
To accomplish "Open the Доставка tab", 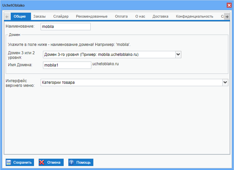I will click(x=160, y=16).
